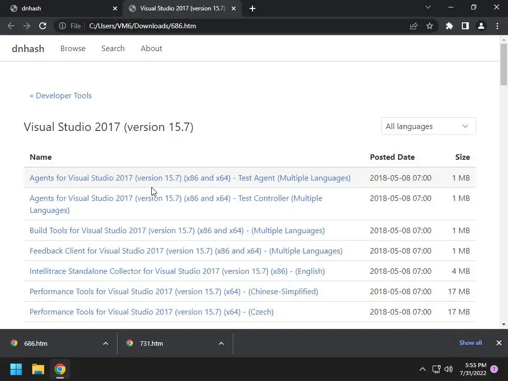
Task: Open Intellitrace Standalone Collector (English) link
Action: pos(177,271)
